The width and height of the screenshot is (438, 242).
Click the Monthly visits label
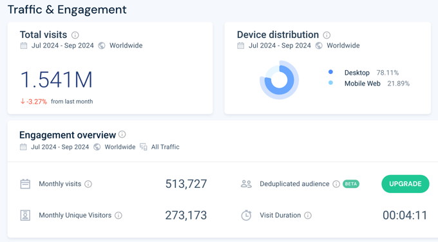point(60,184)
